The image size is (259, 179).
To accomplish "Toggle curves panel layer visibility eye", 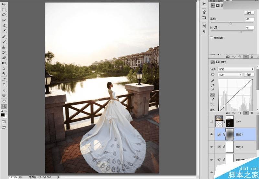I will 246,113.
